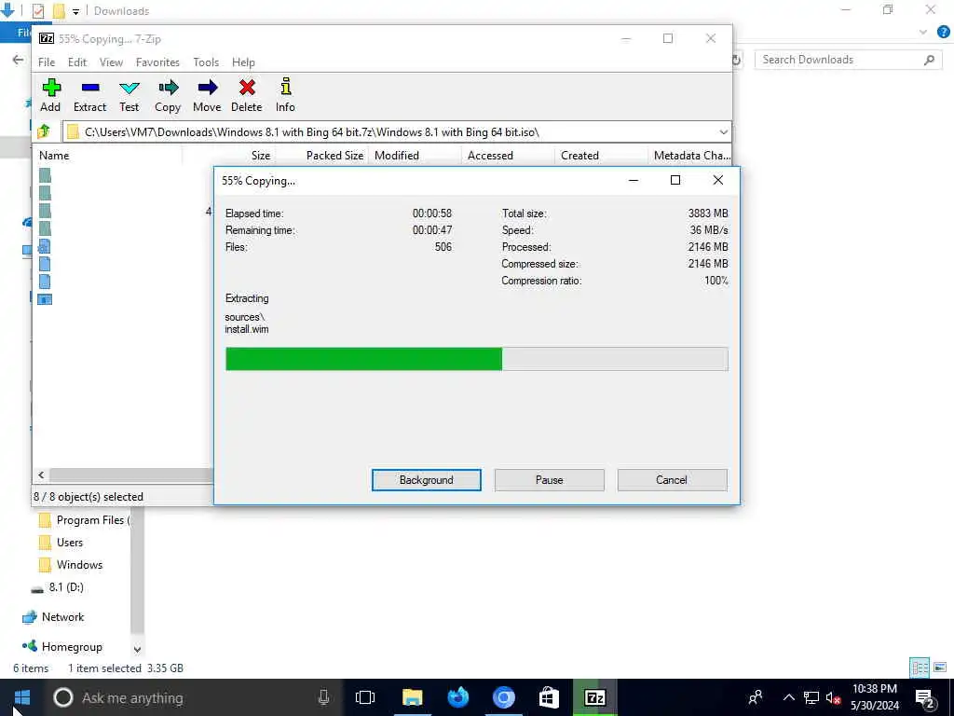Open the blue flame browser taskbar icon
This screenshot has height=716, width=954.
[x=457, y=697]
